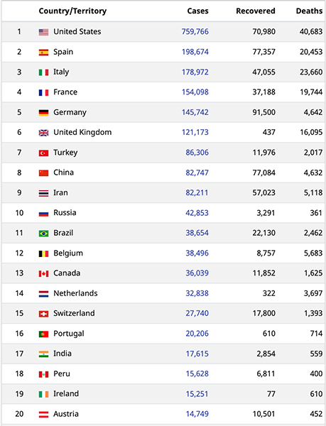The width and height of the screenshot is (326, 426).
Task: Open United States cases link 759,766
Action: click(195, 31)
